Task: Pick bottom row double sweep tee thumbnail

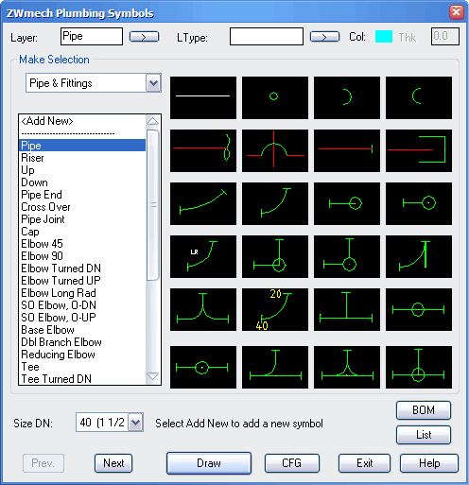Action: coord(347,367)
